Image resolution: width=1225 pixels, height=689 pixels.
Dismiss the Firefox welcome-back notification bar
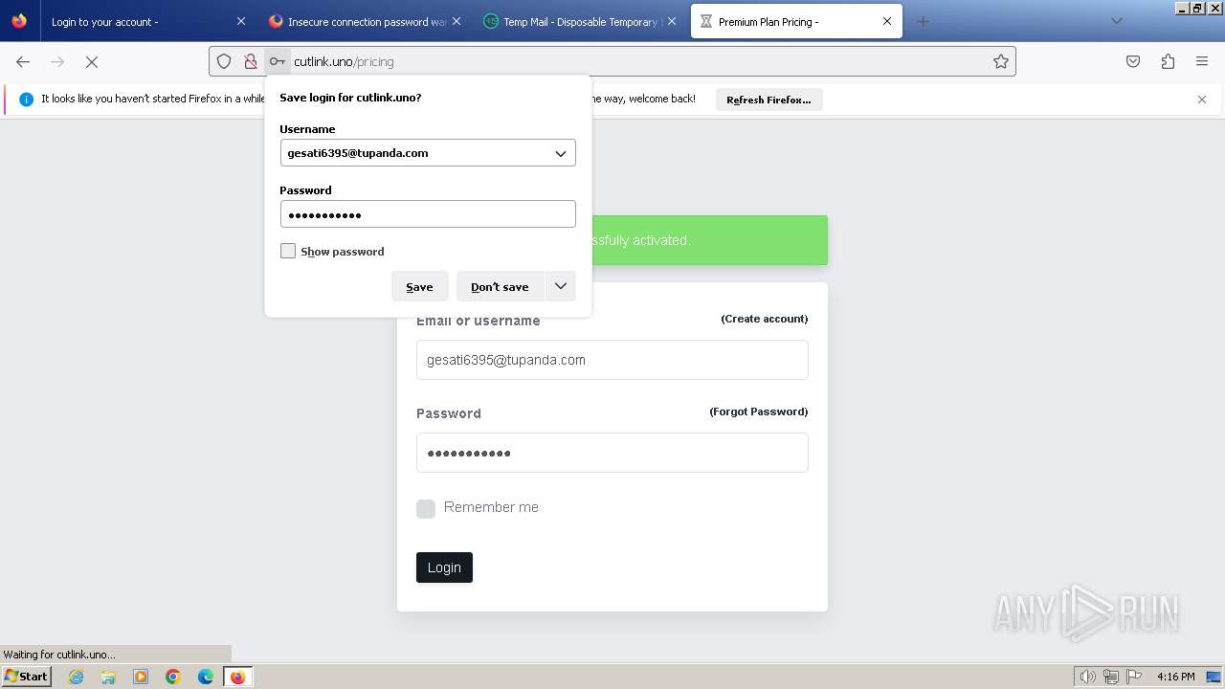(1202, 100)
